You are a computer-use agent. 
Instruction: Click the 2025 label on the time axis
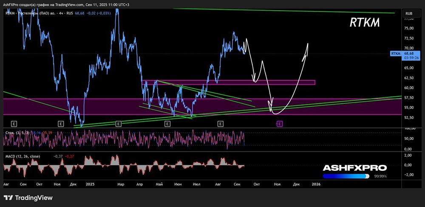click(x=90, y=184)
